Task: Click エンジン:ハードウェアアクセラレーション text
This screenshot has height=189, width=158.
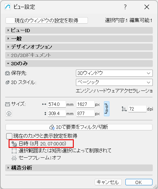Action: coord(114,91)
